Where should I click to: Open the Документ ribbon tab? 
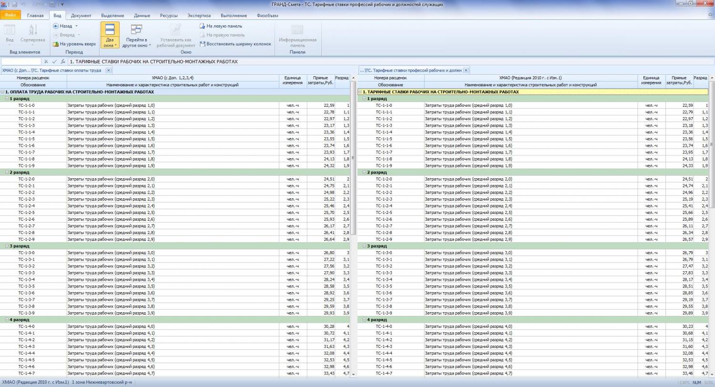[81, 16]
